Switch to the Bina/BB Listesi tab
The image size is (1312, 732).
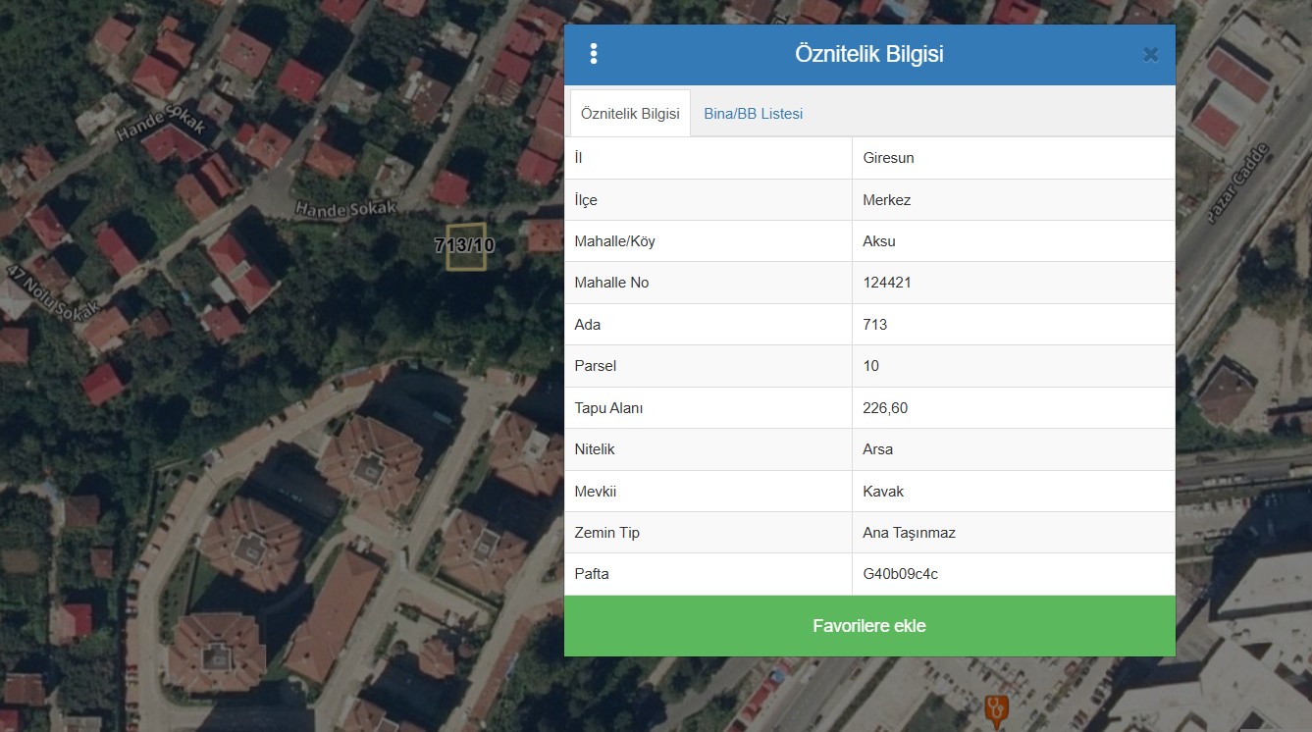click(753, 114)
